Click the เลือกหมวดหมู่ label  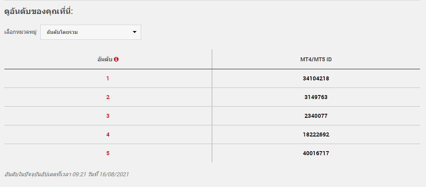coord(20,32)
